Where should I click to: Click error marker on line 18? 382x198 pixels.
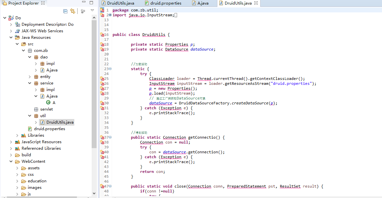click(x=102, y=44)
